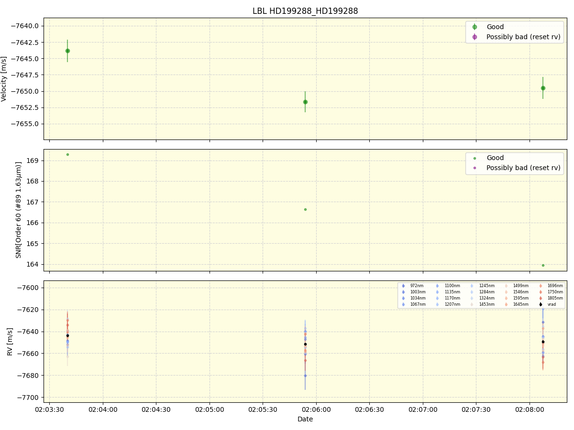Click the Velocity [m/s] y-axis label
The width and height of the screenshot is (574, 430).
tap(4, 79)
